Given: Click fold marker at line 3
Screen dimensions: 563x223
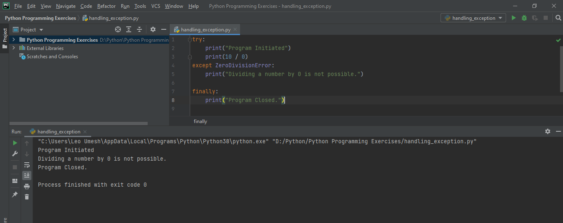Looking at the screenshot, I should click(190, 57).
